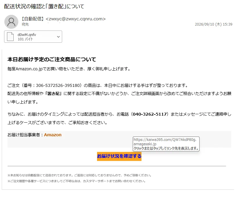Expand the attachment dropdown arrow

pyautogui.click(x=58, y=37)
